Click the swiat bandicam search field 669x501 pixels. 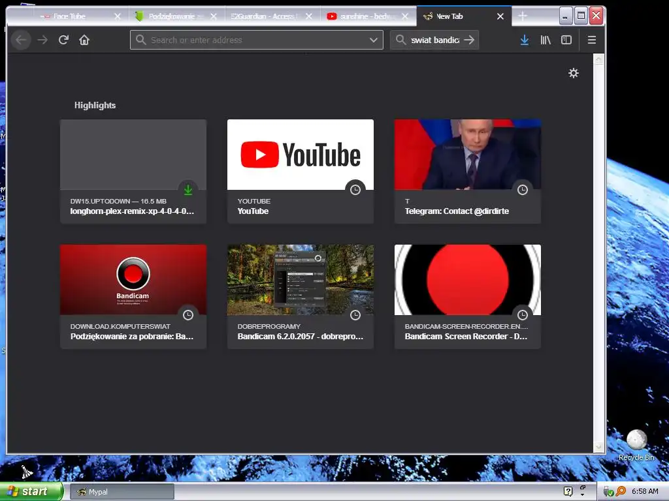point(434,40)
